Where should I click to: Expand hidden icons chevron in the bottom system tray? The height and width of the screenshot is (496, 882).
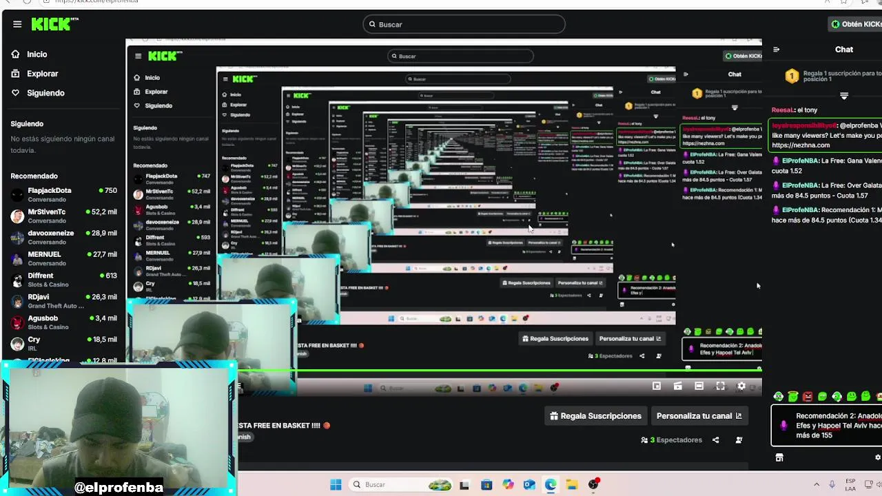pos(817,485)
